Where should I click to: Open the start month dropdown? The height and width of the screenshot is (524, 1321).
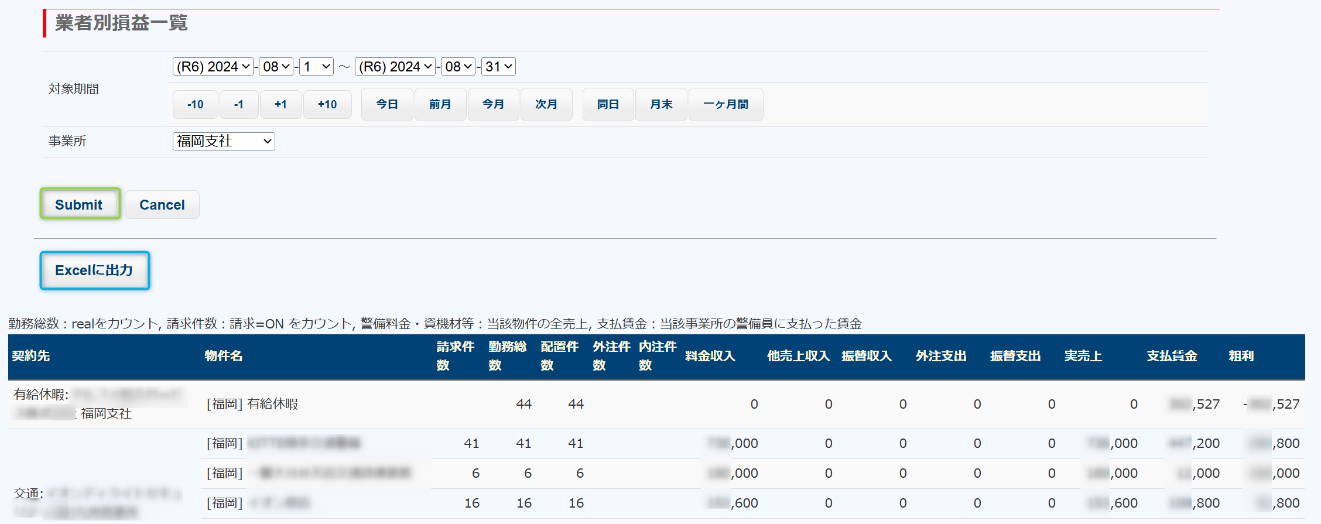276,67
